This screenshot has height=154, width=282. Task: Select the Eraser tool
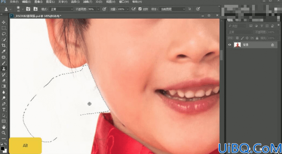pos(4,80)
